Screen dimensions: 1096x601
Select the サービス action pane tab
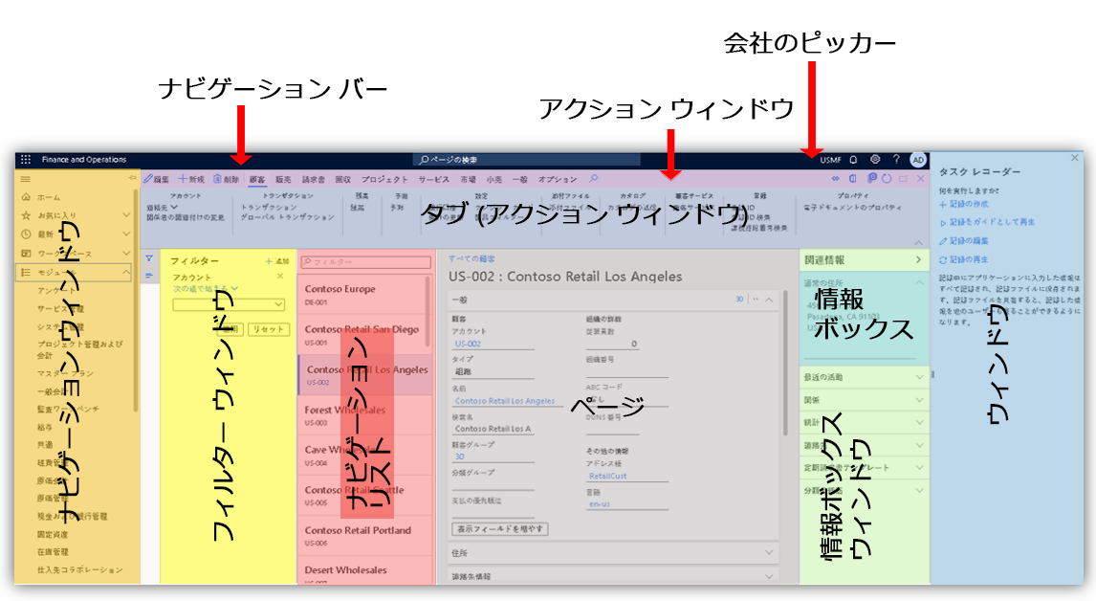coord(434,179)
